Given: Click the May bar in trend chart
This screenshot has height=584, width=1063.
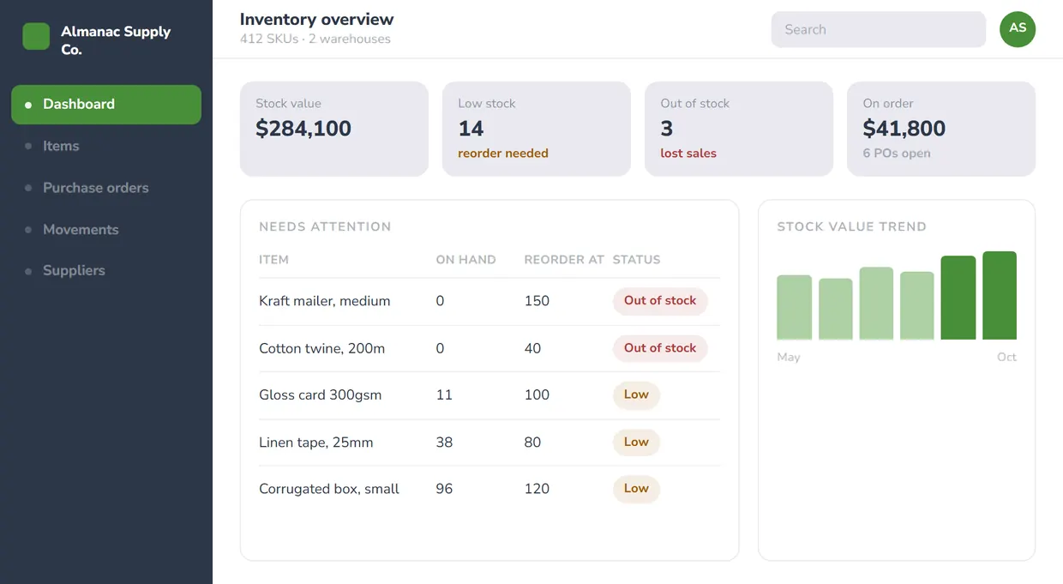Looking at the screenshot, I should tap(795, 307).
